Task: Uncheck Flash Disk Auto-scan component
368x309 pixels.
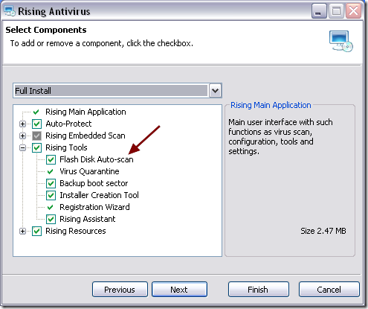Action: [x=51, y=159]
